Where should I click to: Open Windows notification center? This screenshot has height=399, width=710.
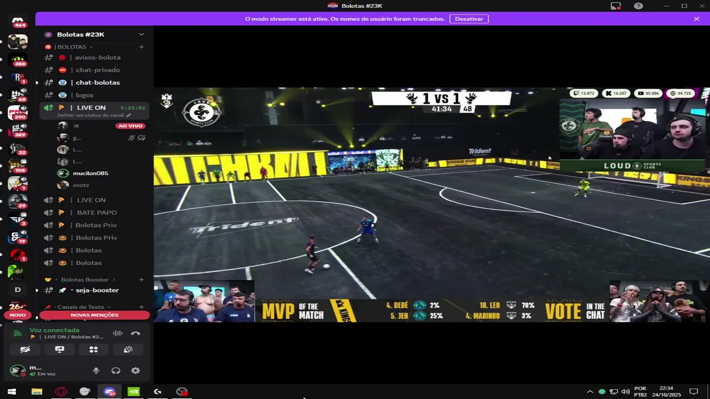[693, 392]
